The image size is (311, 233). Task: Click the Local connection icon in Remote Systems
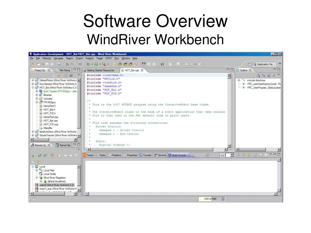click(37, 167)
